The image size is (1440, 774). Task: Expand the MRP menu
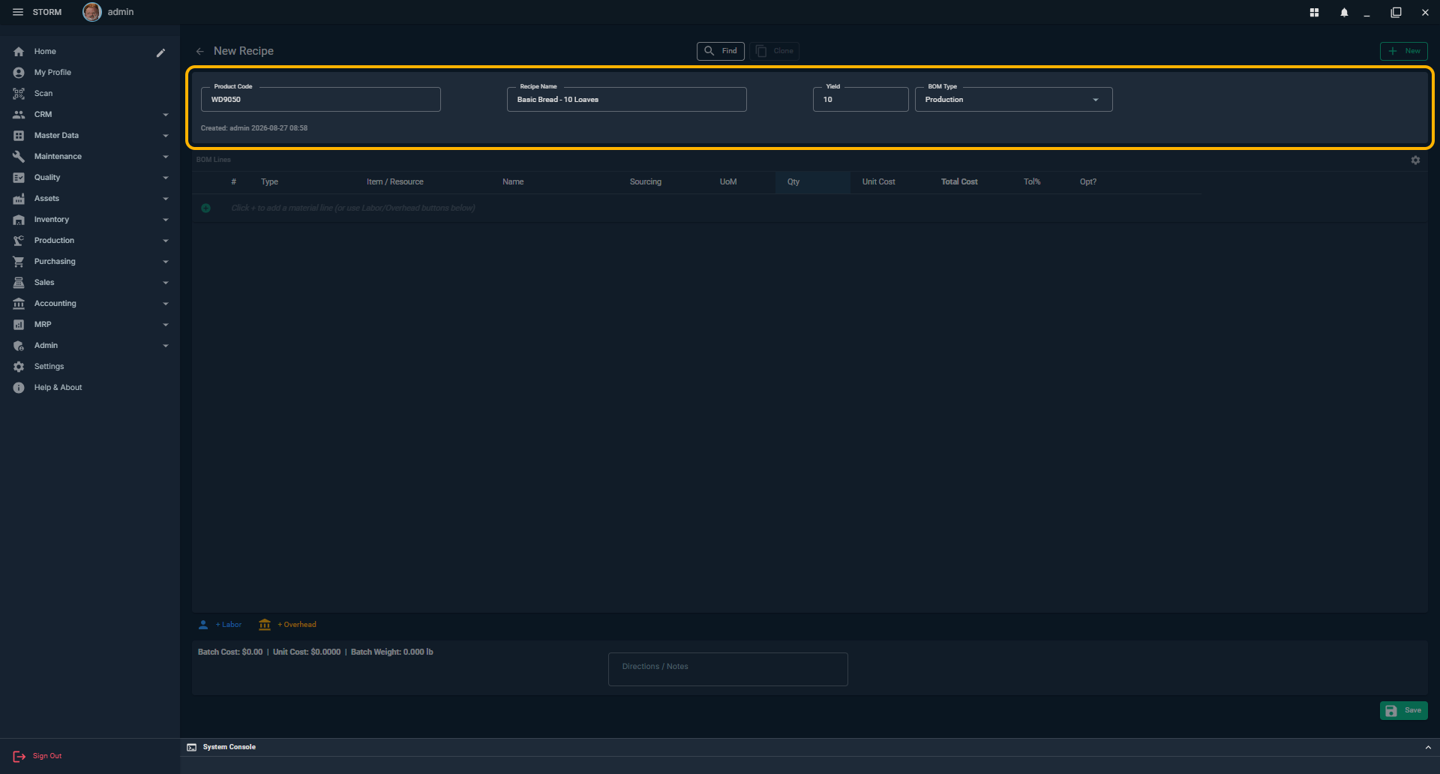[90, 325]
